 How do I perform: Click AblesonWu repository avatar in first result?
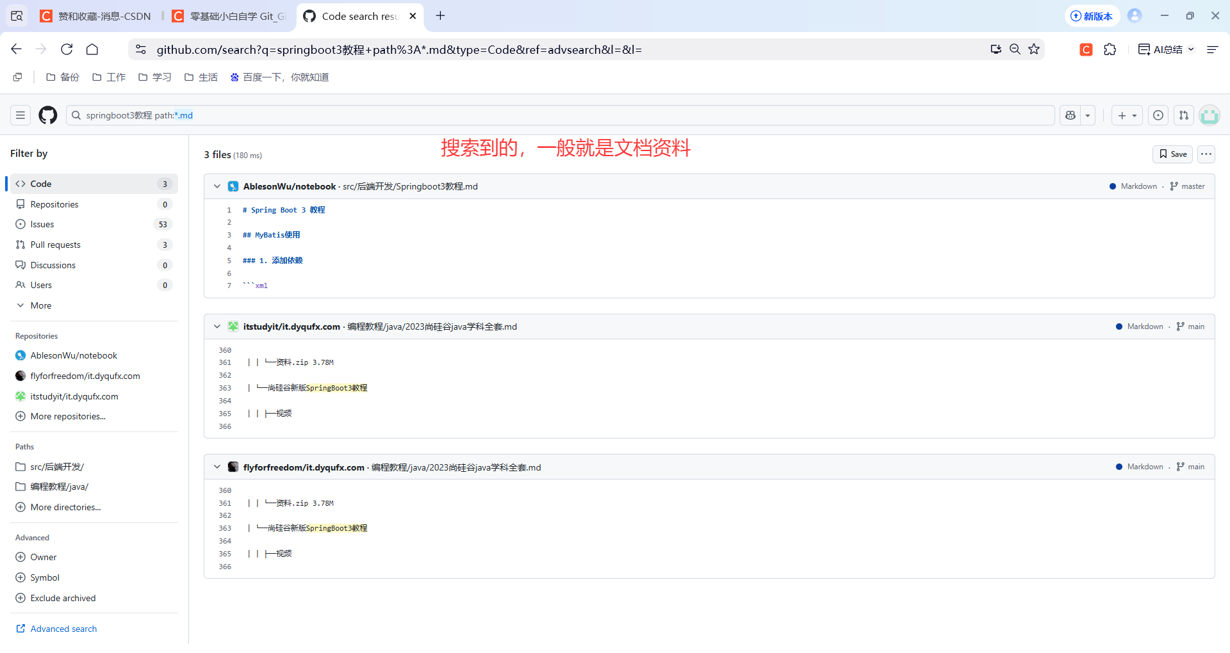[233, 186]
